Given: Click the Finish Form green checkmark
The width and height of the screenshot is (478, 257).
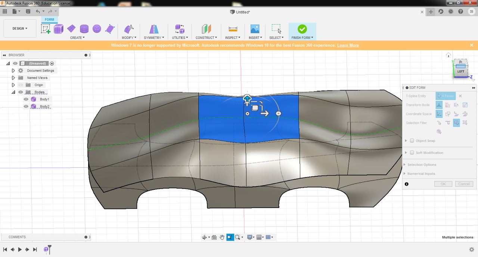Looking at the screenshot, I should click(302, 29).
